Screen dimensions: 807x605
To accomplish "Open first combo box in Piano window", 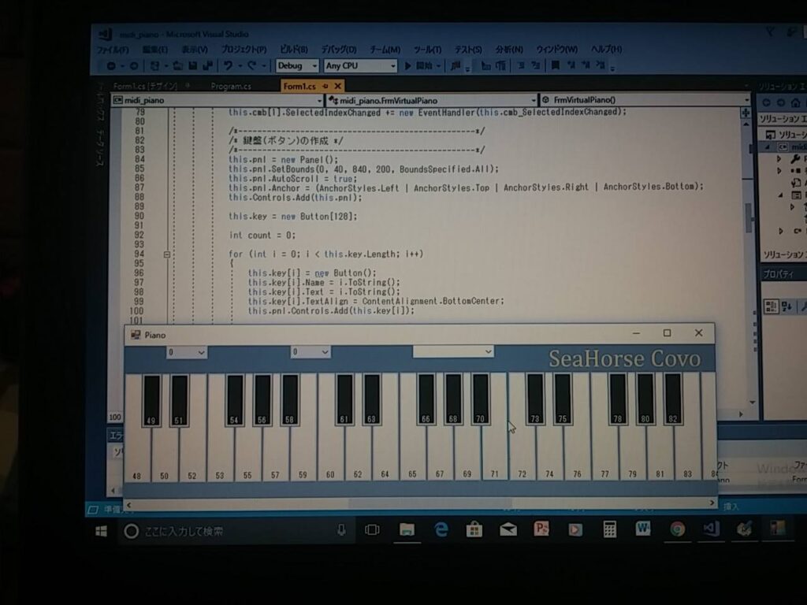I will click(x=187, y=352).
